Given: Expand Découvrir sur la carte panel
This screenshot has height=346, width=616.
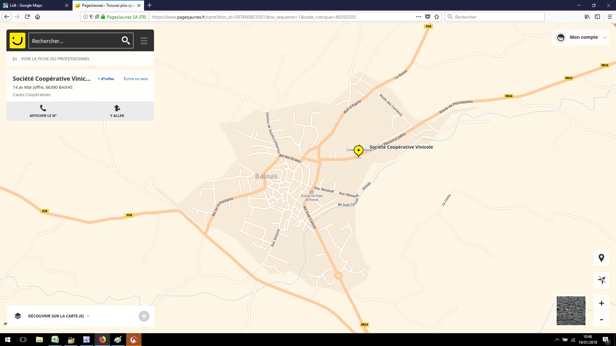Looking at the screenshot, I should tap(56, 316).
